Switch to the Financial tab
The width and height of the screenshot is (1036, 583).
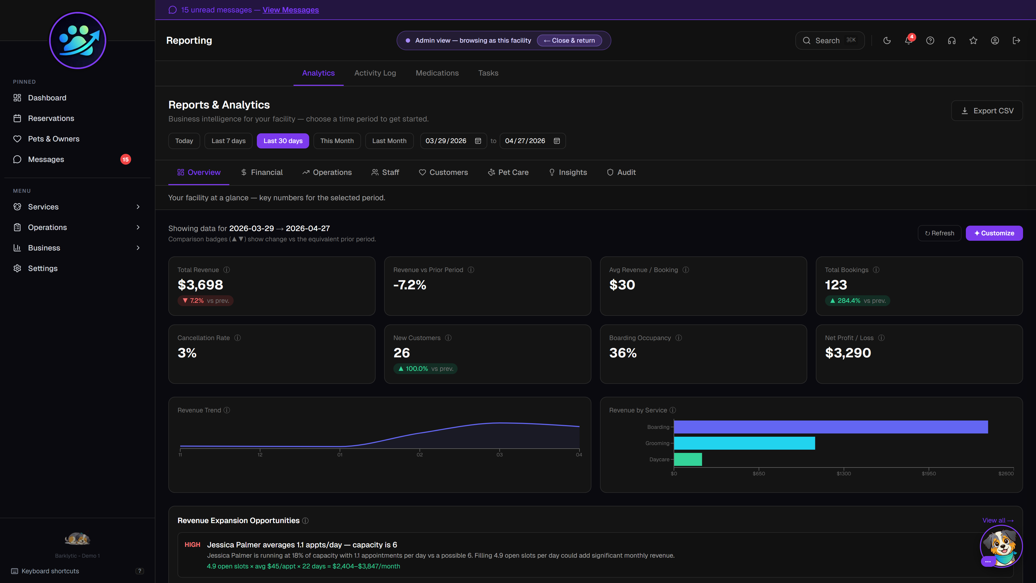tap(262, 172)
